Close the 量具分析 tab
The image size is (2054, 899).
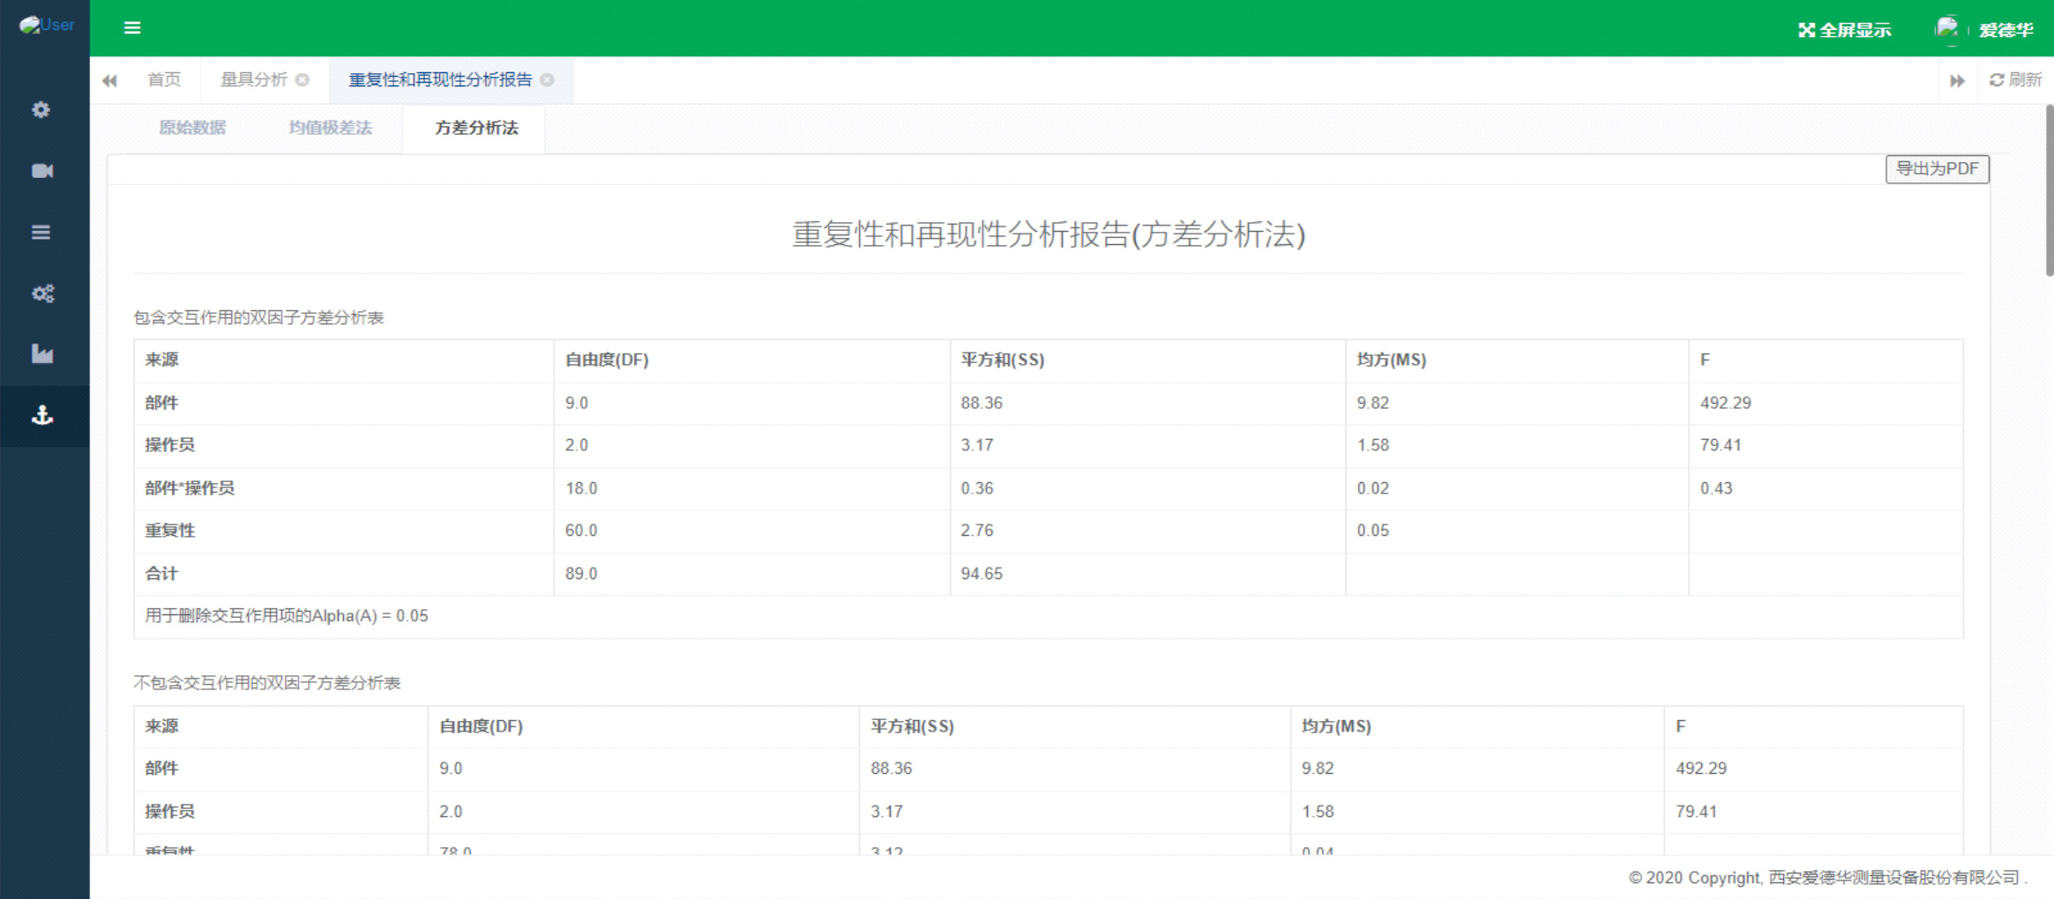tap(302, 80)
